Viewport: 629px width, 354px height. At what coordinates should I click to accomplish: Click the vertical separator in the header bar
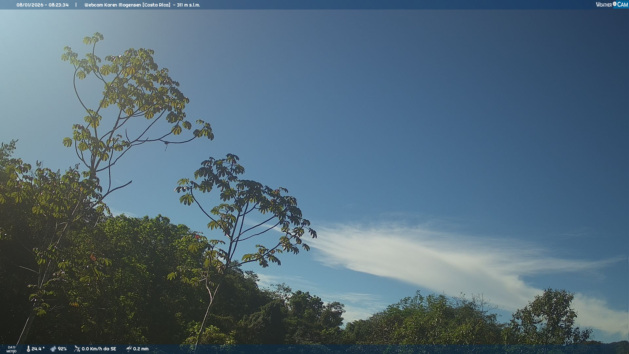click(76, 5)
